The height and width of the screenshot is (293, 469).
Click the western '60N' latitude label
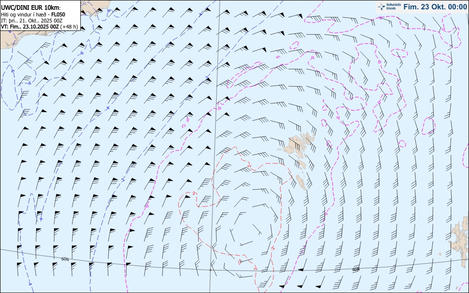click(65, 259)
